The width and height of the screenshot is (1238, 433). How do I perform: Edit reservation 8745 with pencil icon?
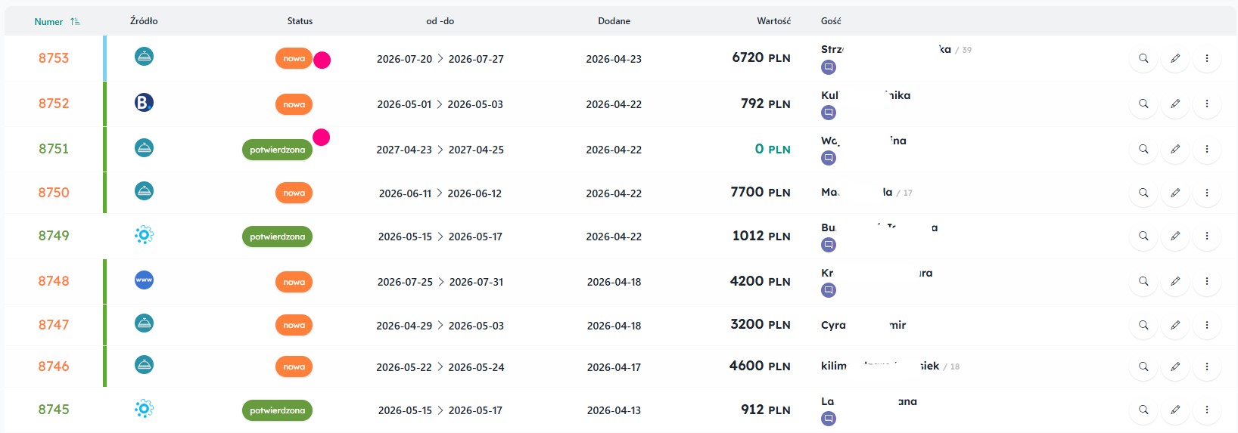click(x=1175, y=410)
